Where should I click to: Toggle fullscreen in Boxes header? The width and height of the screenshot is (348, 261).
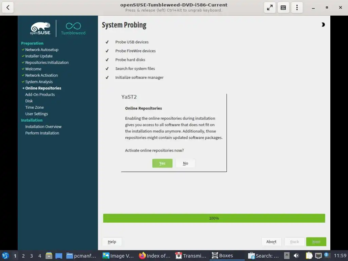coord(269,7)
